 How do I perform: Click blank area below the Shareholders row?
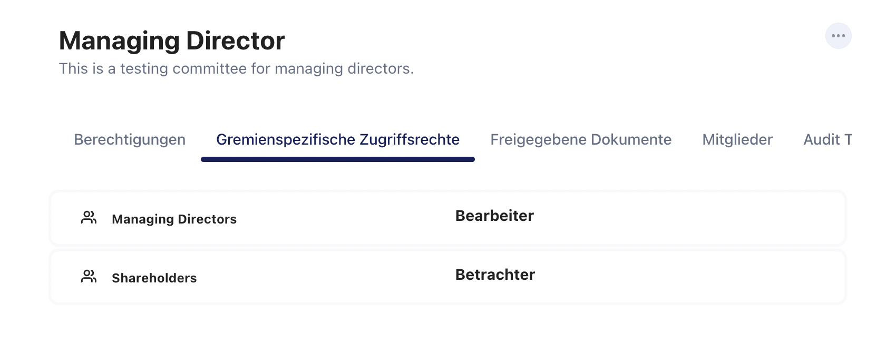448,326
